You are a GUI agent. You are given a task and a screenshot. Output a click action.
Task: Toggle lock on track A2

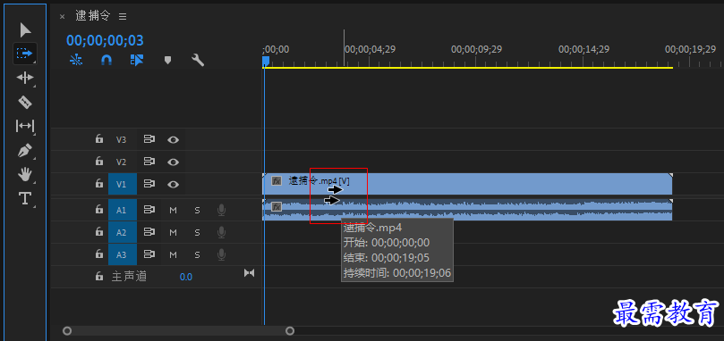click(x=98, y=232)
